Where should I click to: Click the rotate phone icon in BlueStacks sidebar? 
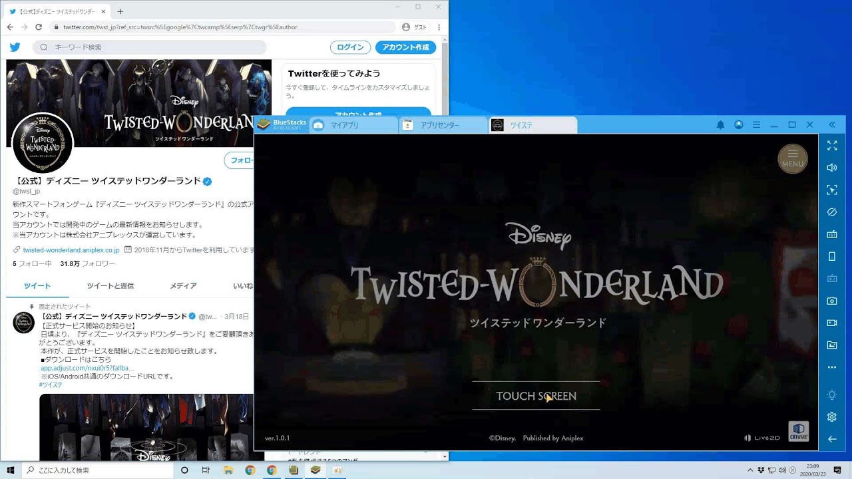point(831,256)
